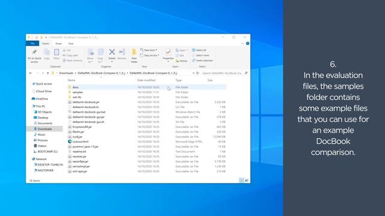Open recent locations dropdown arrow

(43, 73)
